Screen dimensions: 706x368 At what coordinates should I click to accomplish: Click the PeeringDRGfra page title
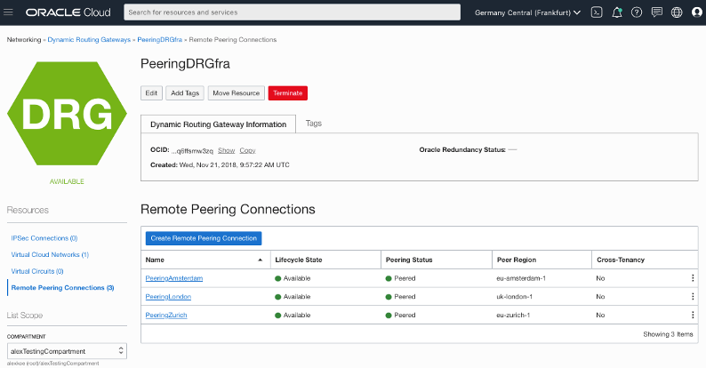(185, 64)
